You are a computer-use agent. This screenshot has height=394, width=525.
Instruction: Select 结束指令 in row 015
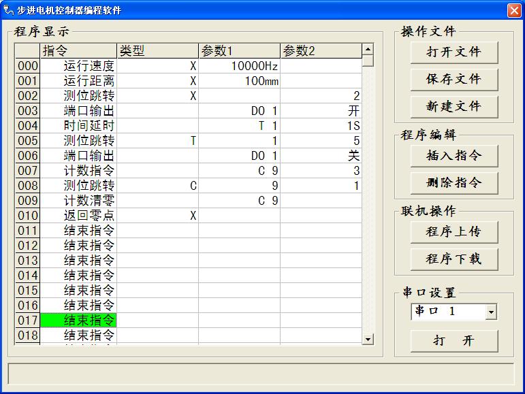(78, 291)
